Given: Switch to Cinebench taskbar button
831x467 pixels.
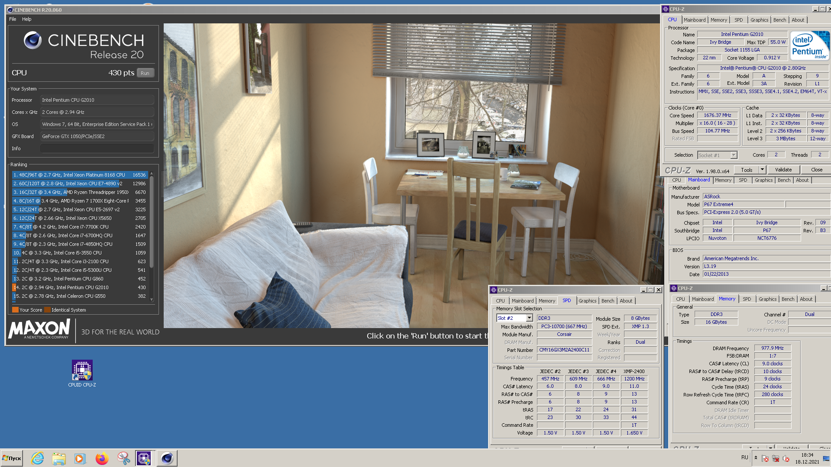Looking at the screenshot, I should click(167, 458).
